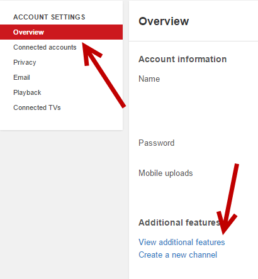Click the red arrow pointing at Overview
Image resolution: width=258 pixels, height=279 pixels.
(104, 75)
